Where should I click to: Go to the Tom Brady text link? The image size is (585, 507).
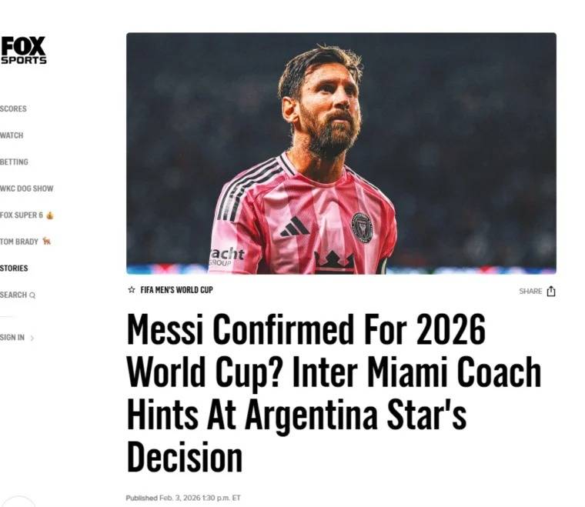pyautogui.click(x=19, y=242)
